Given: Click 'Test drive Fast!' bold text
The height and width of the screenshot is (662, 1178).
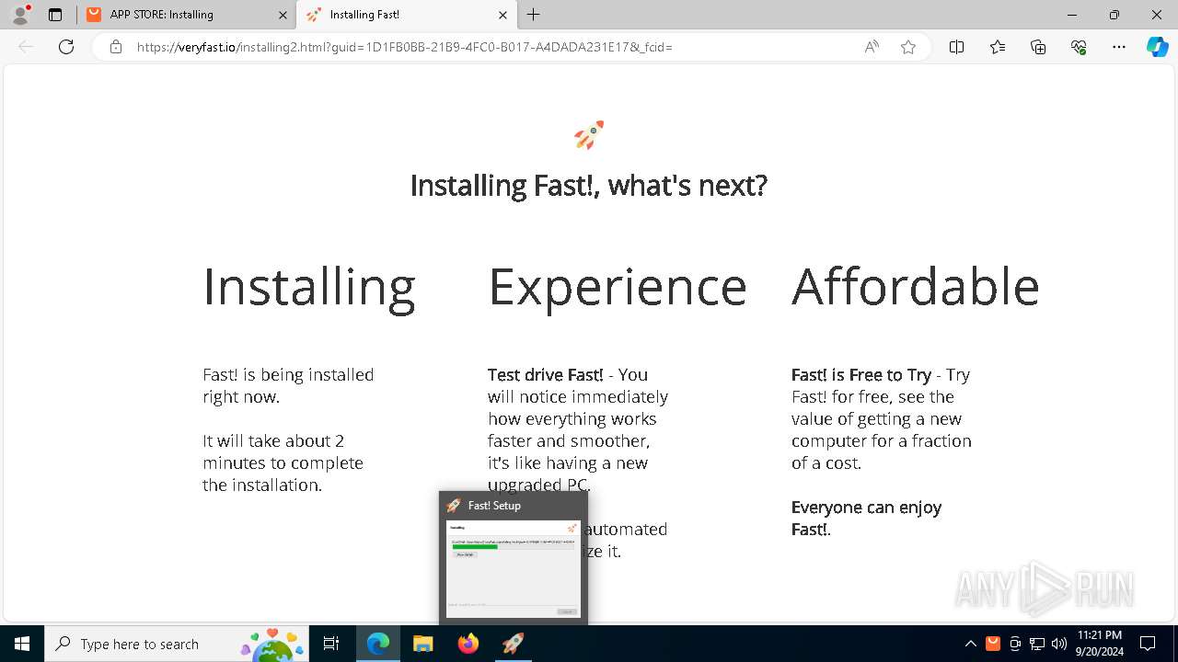Looking at the screenshot, I should [x=546, y=375].
